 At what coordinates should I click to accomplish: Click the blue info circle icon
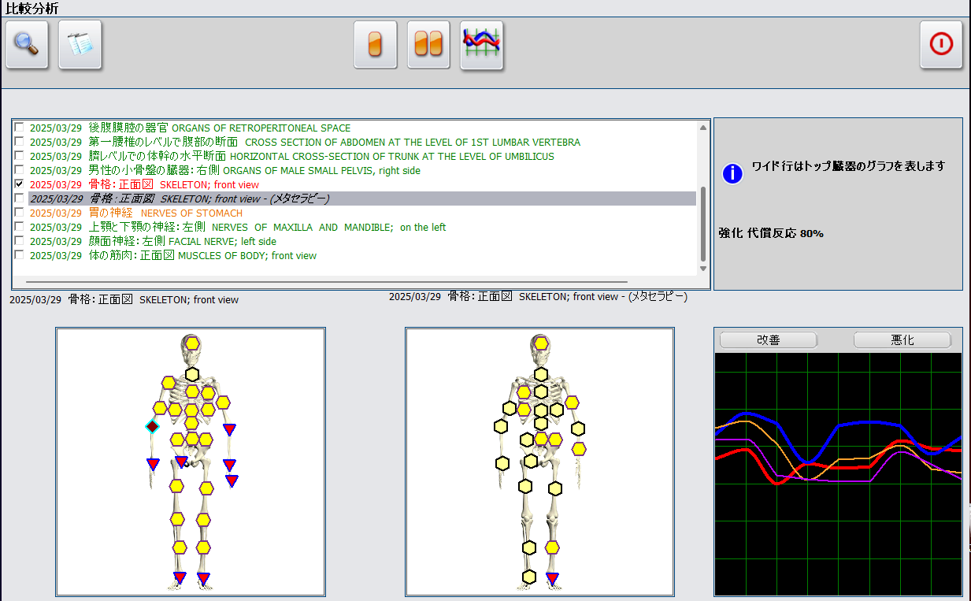tap(732, 174)
